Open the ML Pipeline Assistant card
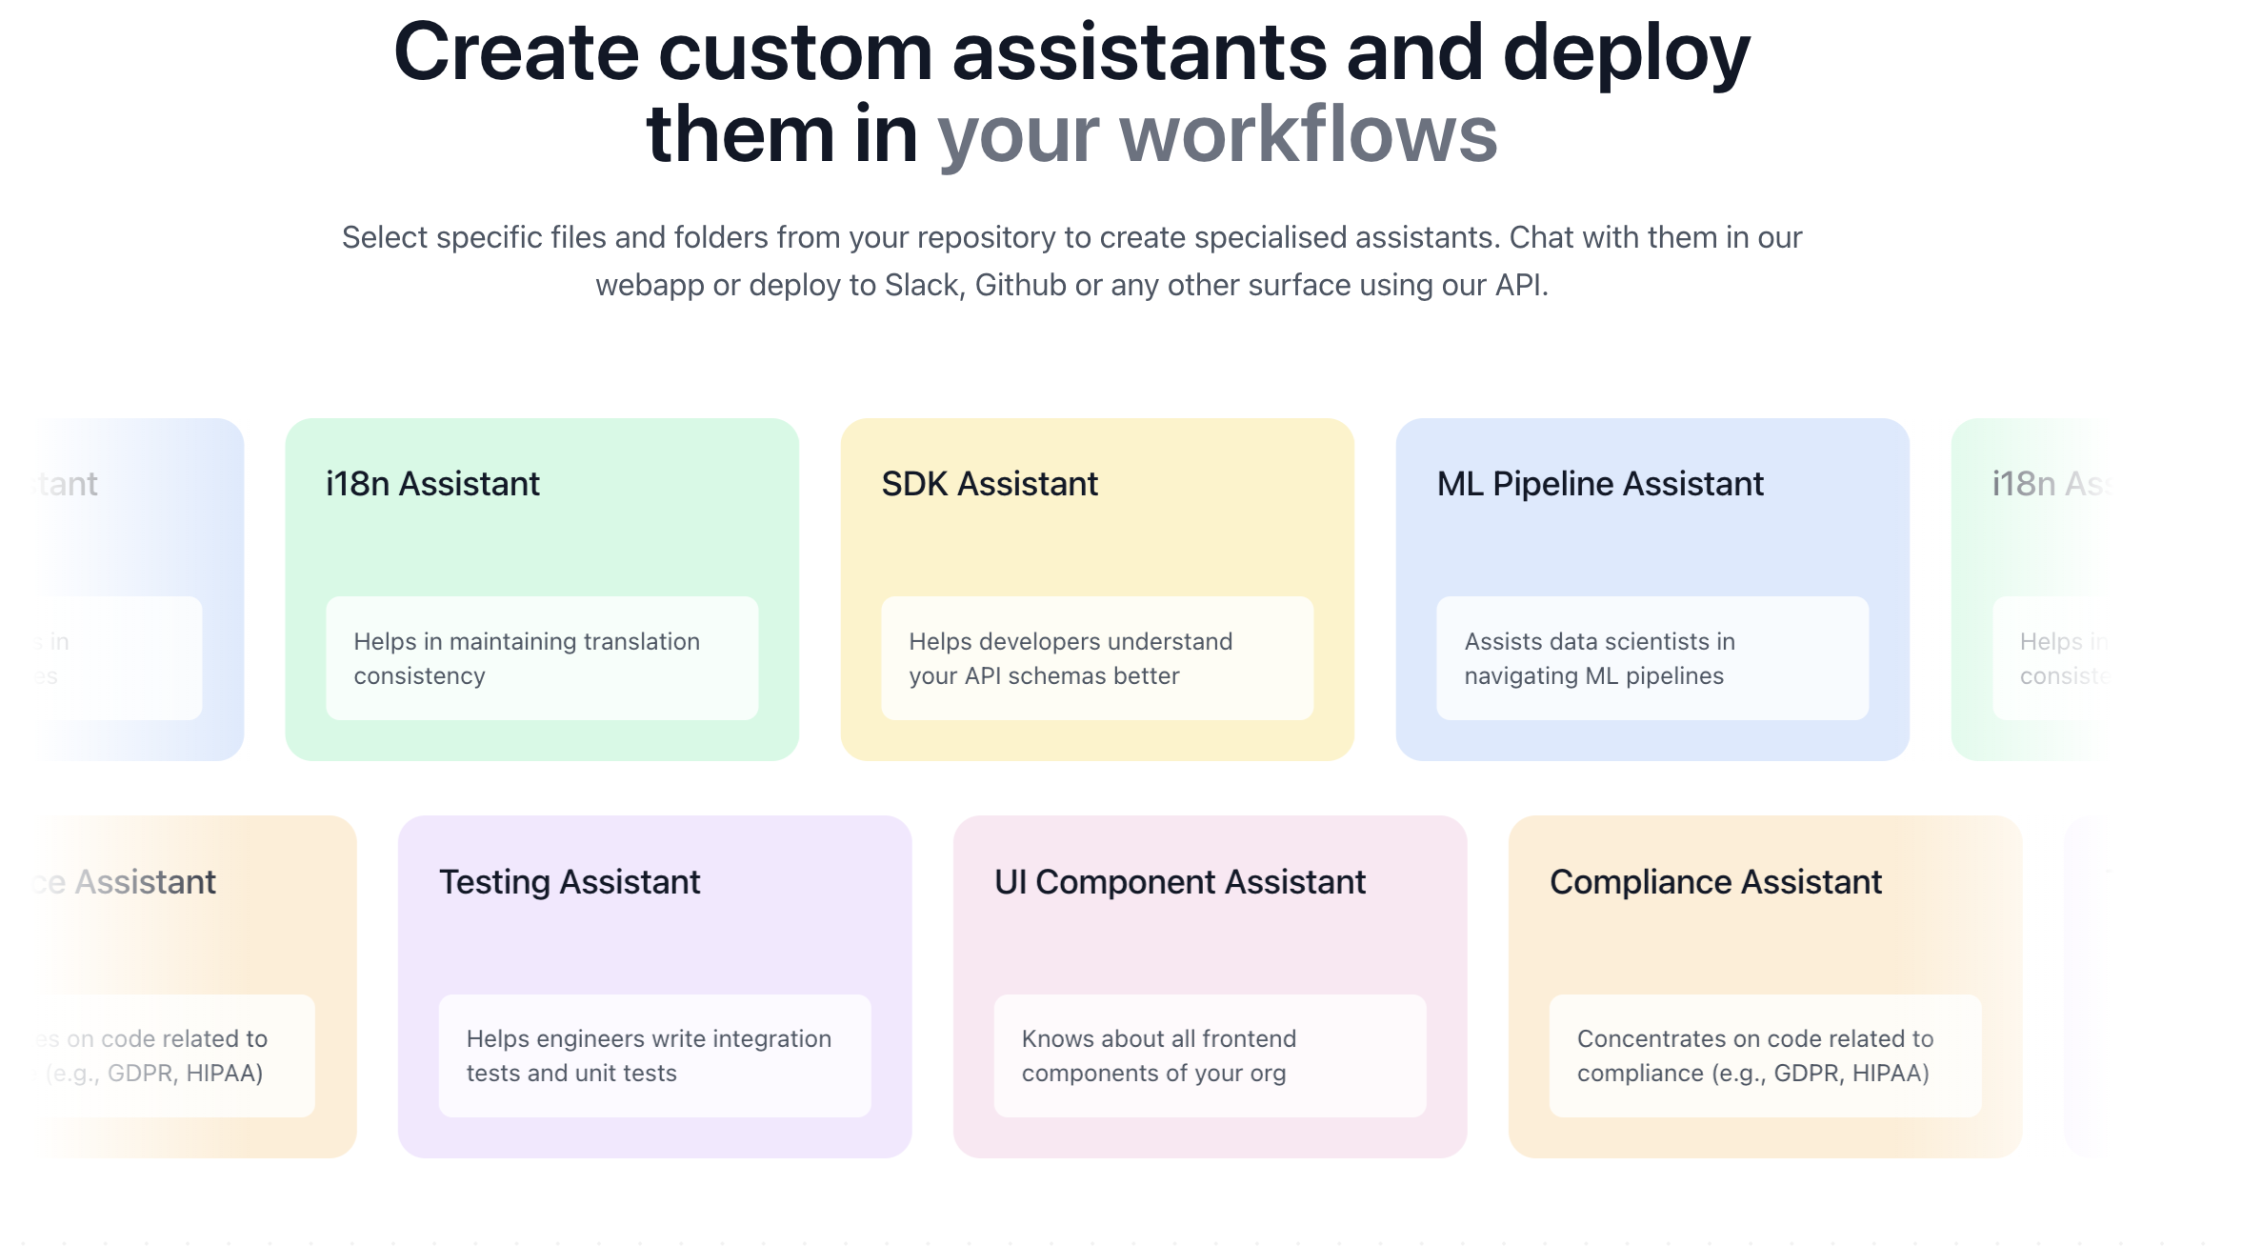This screenshot has width=2242, height=1246. (x=1599, y=484)
